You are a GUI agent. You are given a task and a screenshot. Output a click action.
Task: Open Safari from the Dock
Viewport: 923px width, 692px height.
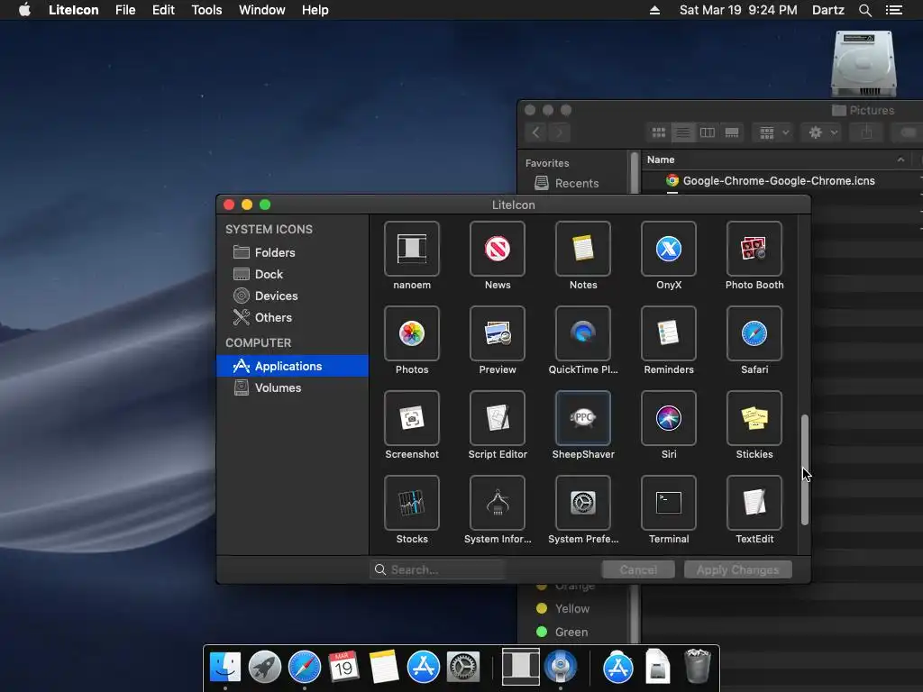(x=305, y=667)
